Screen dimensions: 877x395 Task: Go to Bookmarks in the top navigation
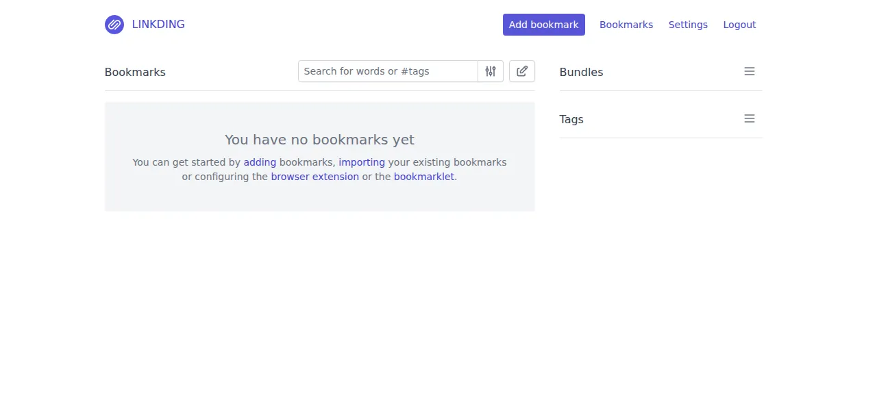626,25
